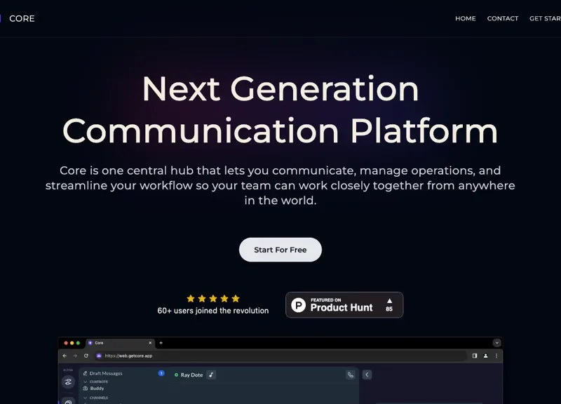The height and width of the screenshot is (404, 561).
Task: Click the blue notification badge on Draft Messages
Action: (x=161, y=373)
